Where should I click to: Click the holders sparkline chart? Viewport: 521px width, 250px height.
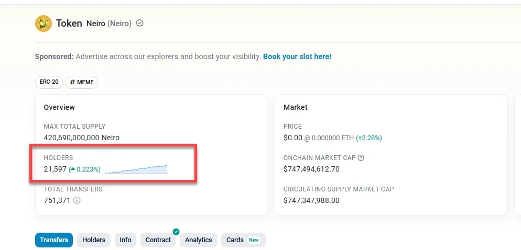point(136,169)
